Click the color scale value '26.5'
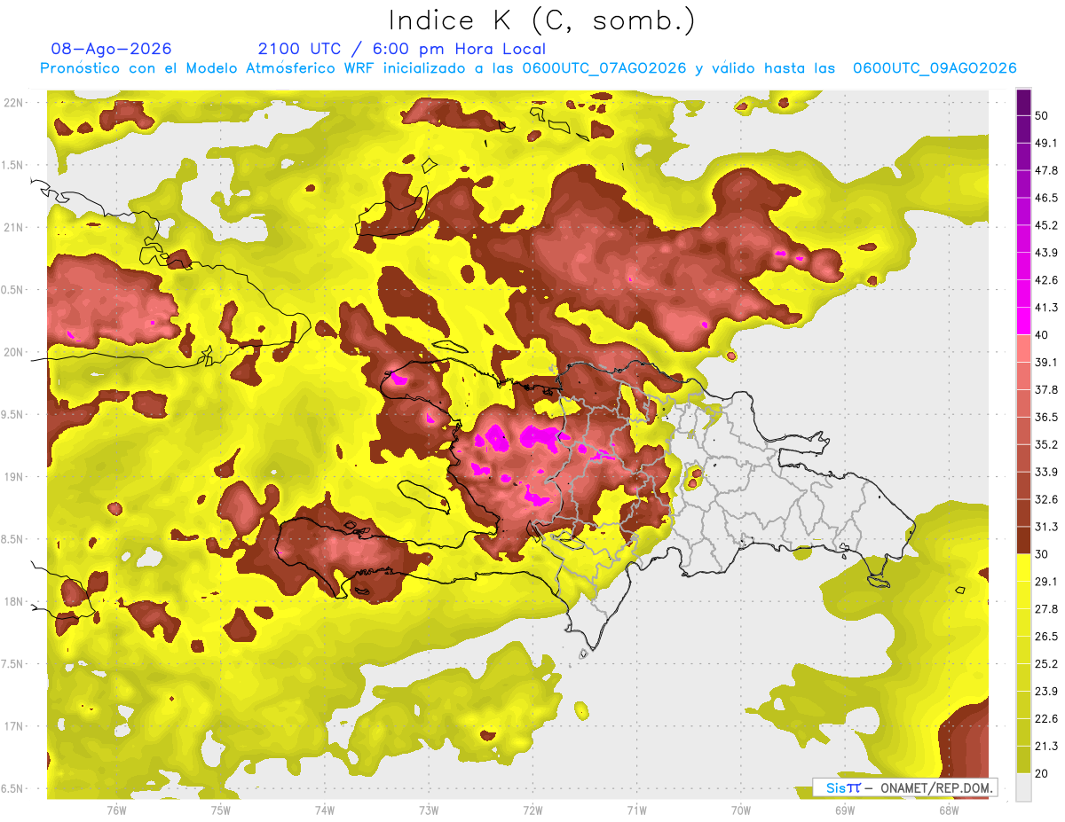Image resolution: width=1065 pixels, height=822 pixels. tap(1046, 636)
